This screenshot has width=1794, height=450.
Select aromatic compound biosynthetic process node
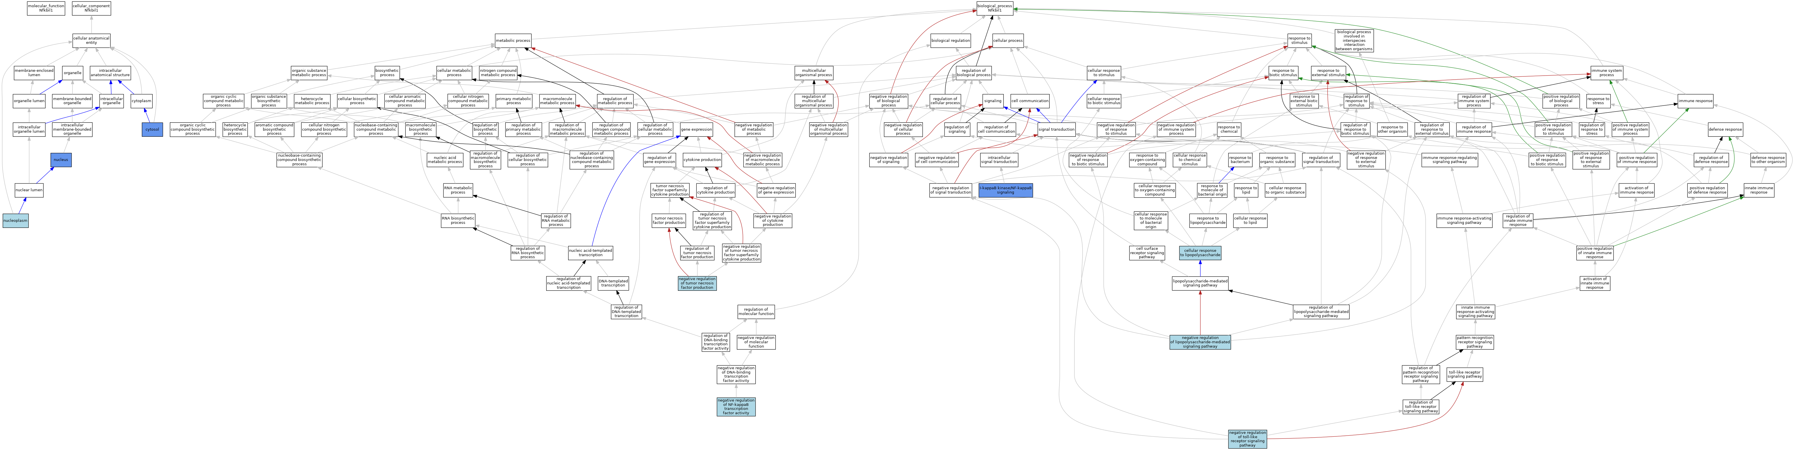[274, 129]
